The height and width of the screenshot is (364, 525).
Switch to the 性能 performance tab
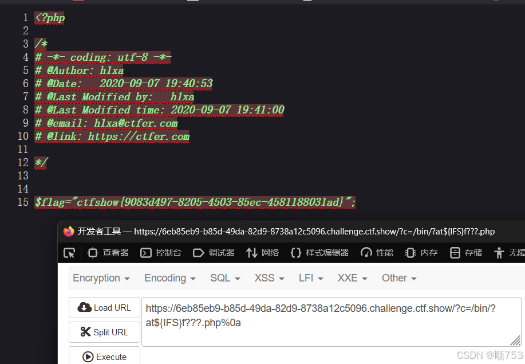(x=377, y=253)
